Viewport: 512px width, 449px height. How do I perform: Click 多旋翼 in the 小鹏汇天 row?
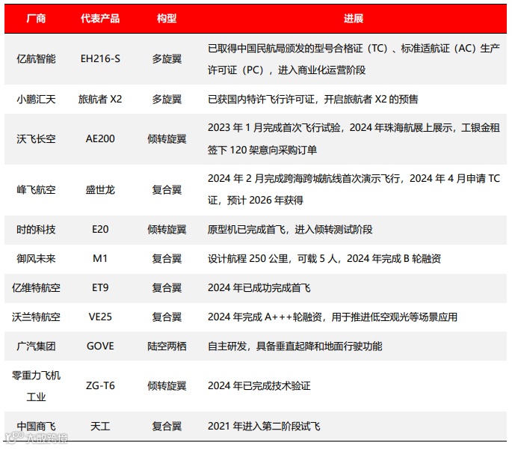[167, 99]
